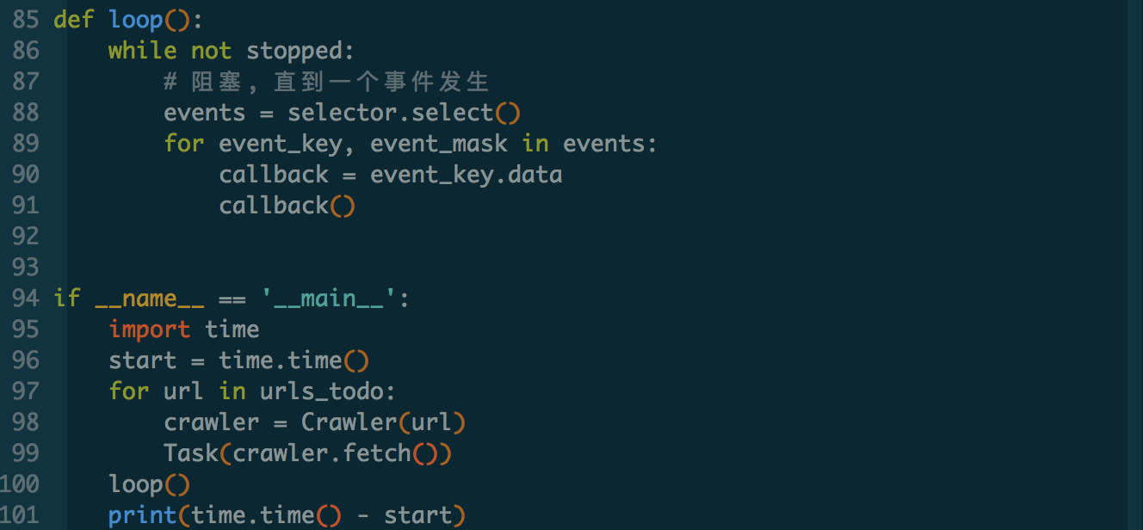
Task: Click 'event_mask' in the for loop
Action: (439, 144)
